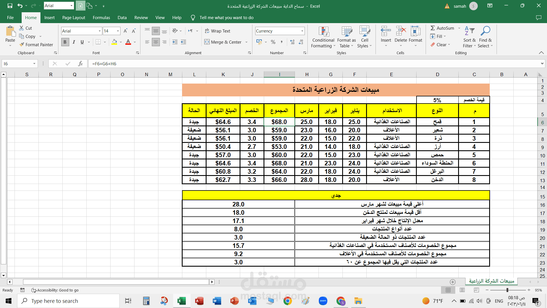Click the Delete cells icon
547x308 pixels.
pyautogui.click(x=401, y=31)
